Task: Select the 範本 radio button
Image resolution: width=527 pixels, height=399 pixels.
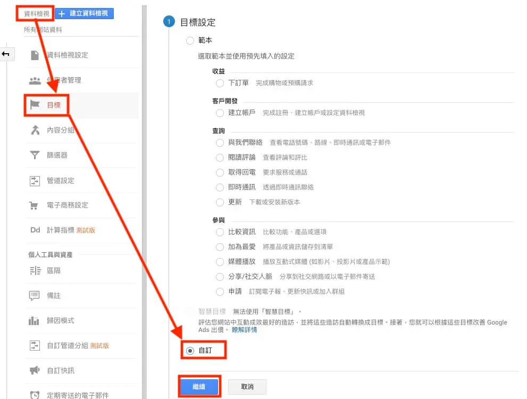Action: coord(190,40)
